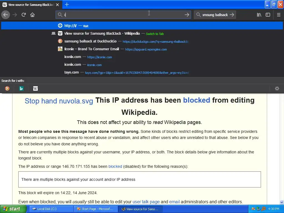Click the Wikipedia favicon in suggestion row
The height and width of the screenshot is (213, 284).
(60, 33)
